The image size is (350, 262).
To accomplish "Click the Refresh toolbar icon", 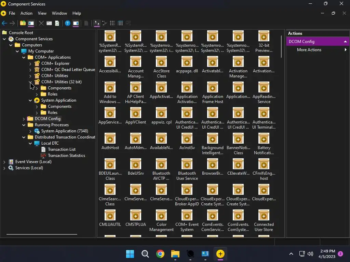I will tap(57, 23).
